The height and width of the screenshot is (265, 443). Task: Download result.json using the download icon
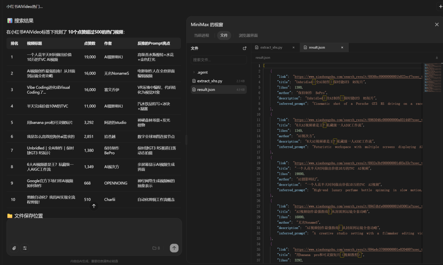click(436, 58)
